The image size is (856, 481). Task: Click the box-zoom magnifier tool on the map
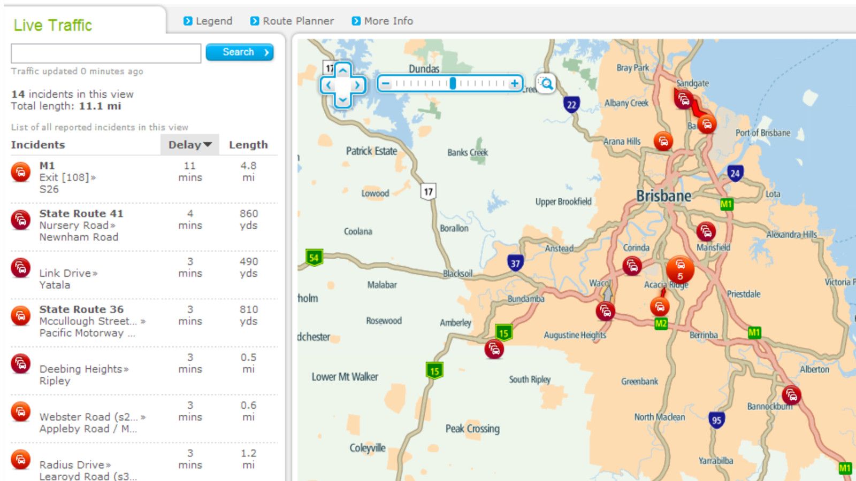pyautogui.click(x=546, y=84)
